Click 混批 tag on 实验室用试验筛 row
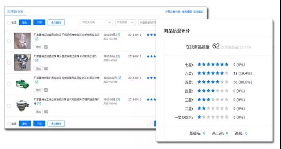Image resolution: width=281 pixels, height=149 pixels. coord(38,47)
